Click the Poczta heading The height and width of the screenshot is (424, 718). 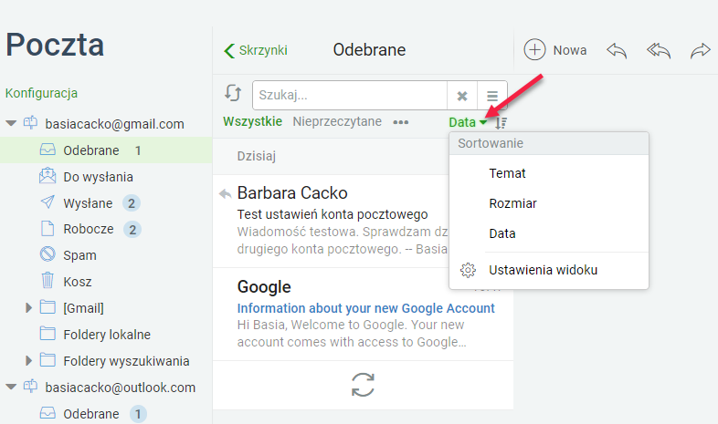(x=55, y=45)
